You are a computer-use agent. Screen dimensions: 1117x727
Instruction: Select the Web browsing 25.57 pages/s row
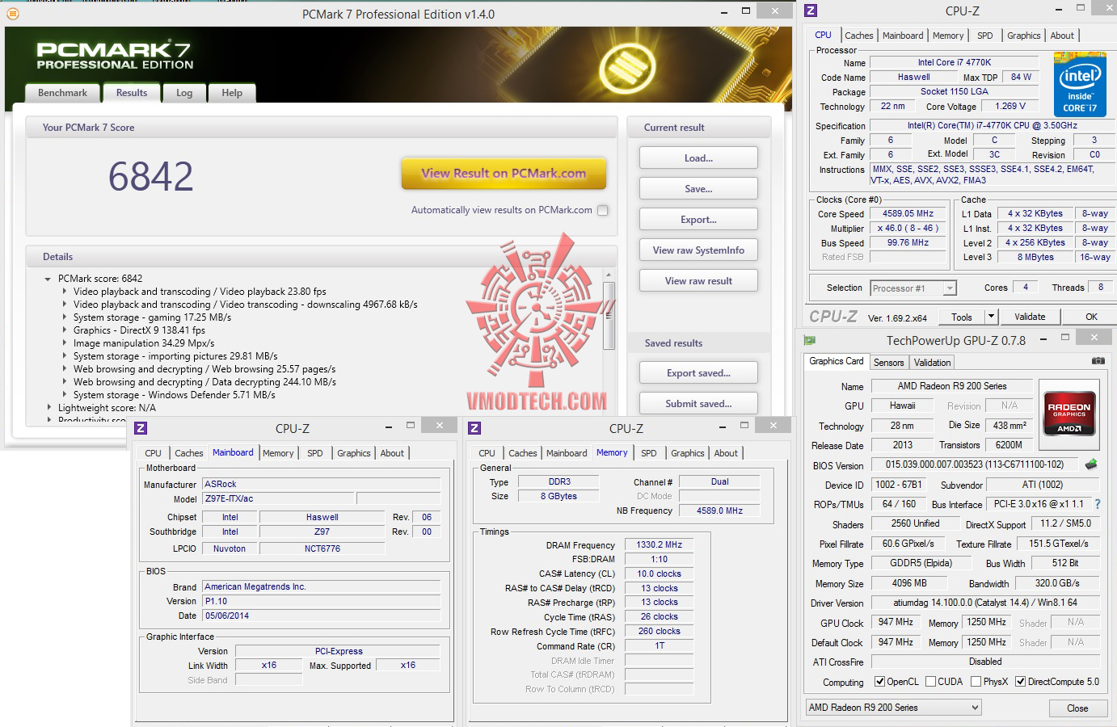(x=204, y=369)
